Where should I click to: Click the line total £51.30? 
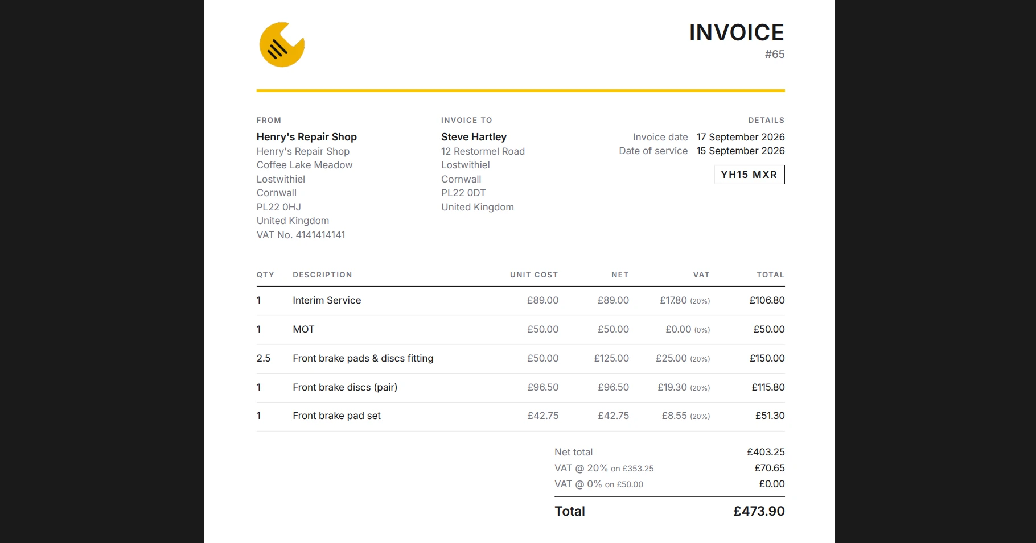770,416
